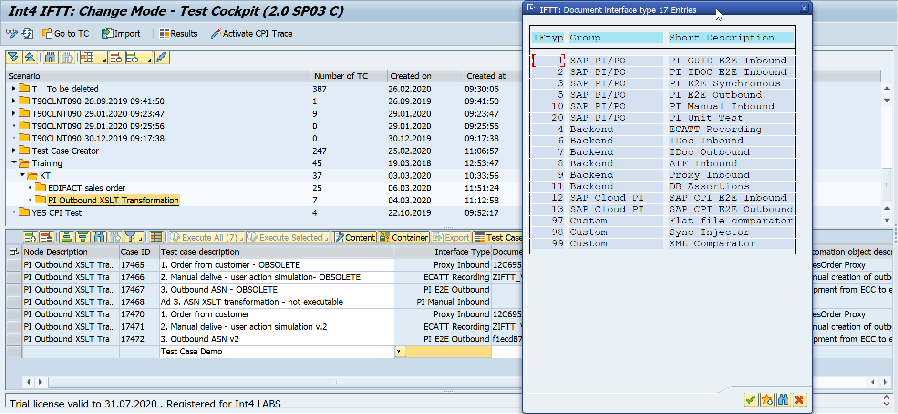Screen dimensions: 898x414
Task: Expand the Test Case Creator folder
Action: (14, 151)
